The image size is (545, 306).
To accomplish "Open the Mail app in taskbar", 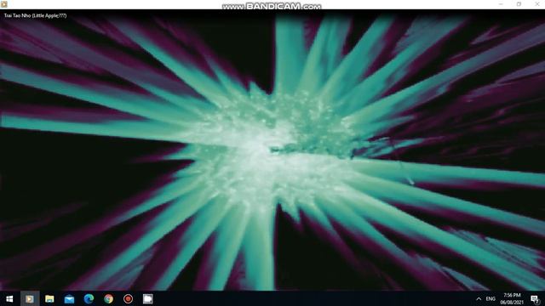I will tap(69, 298).
